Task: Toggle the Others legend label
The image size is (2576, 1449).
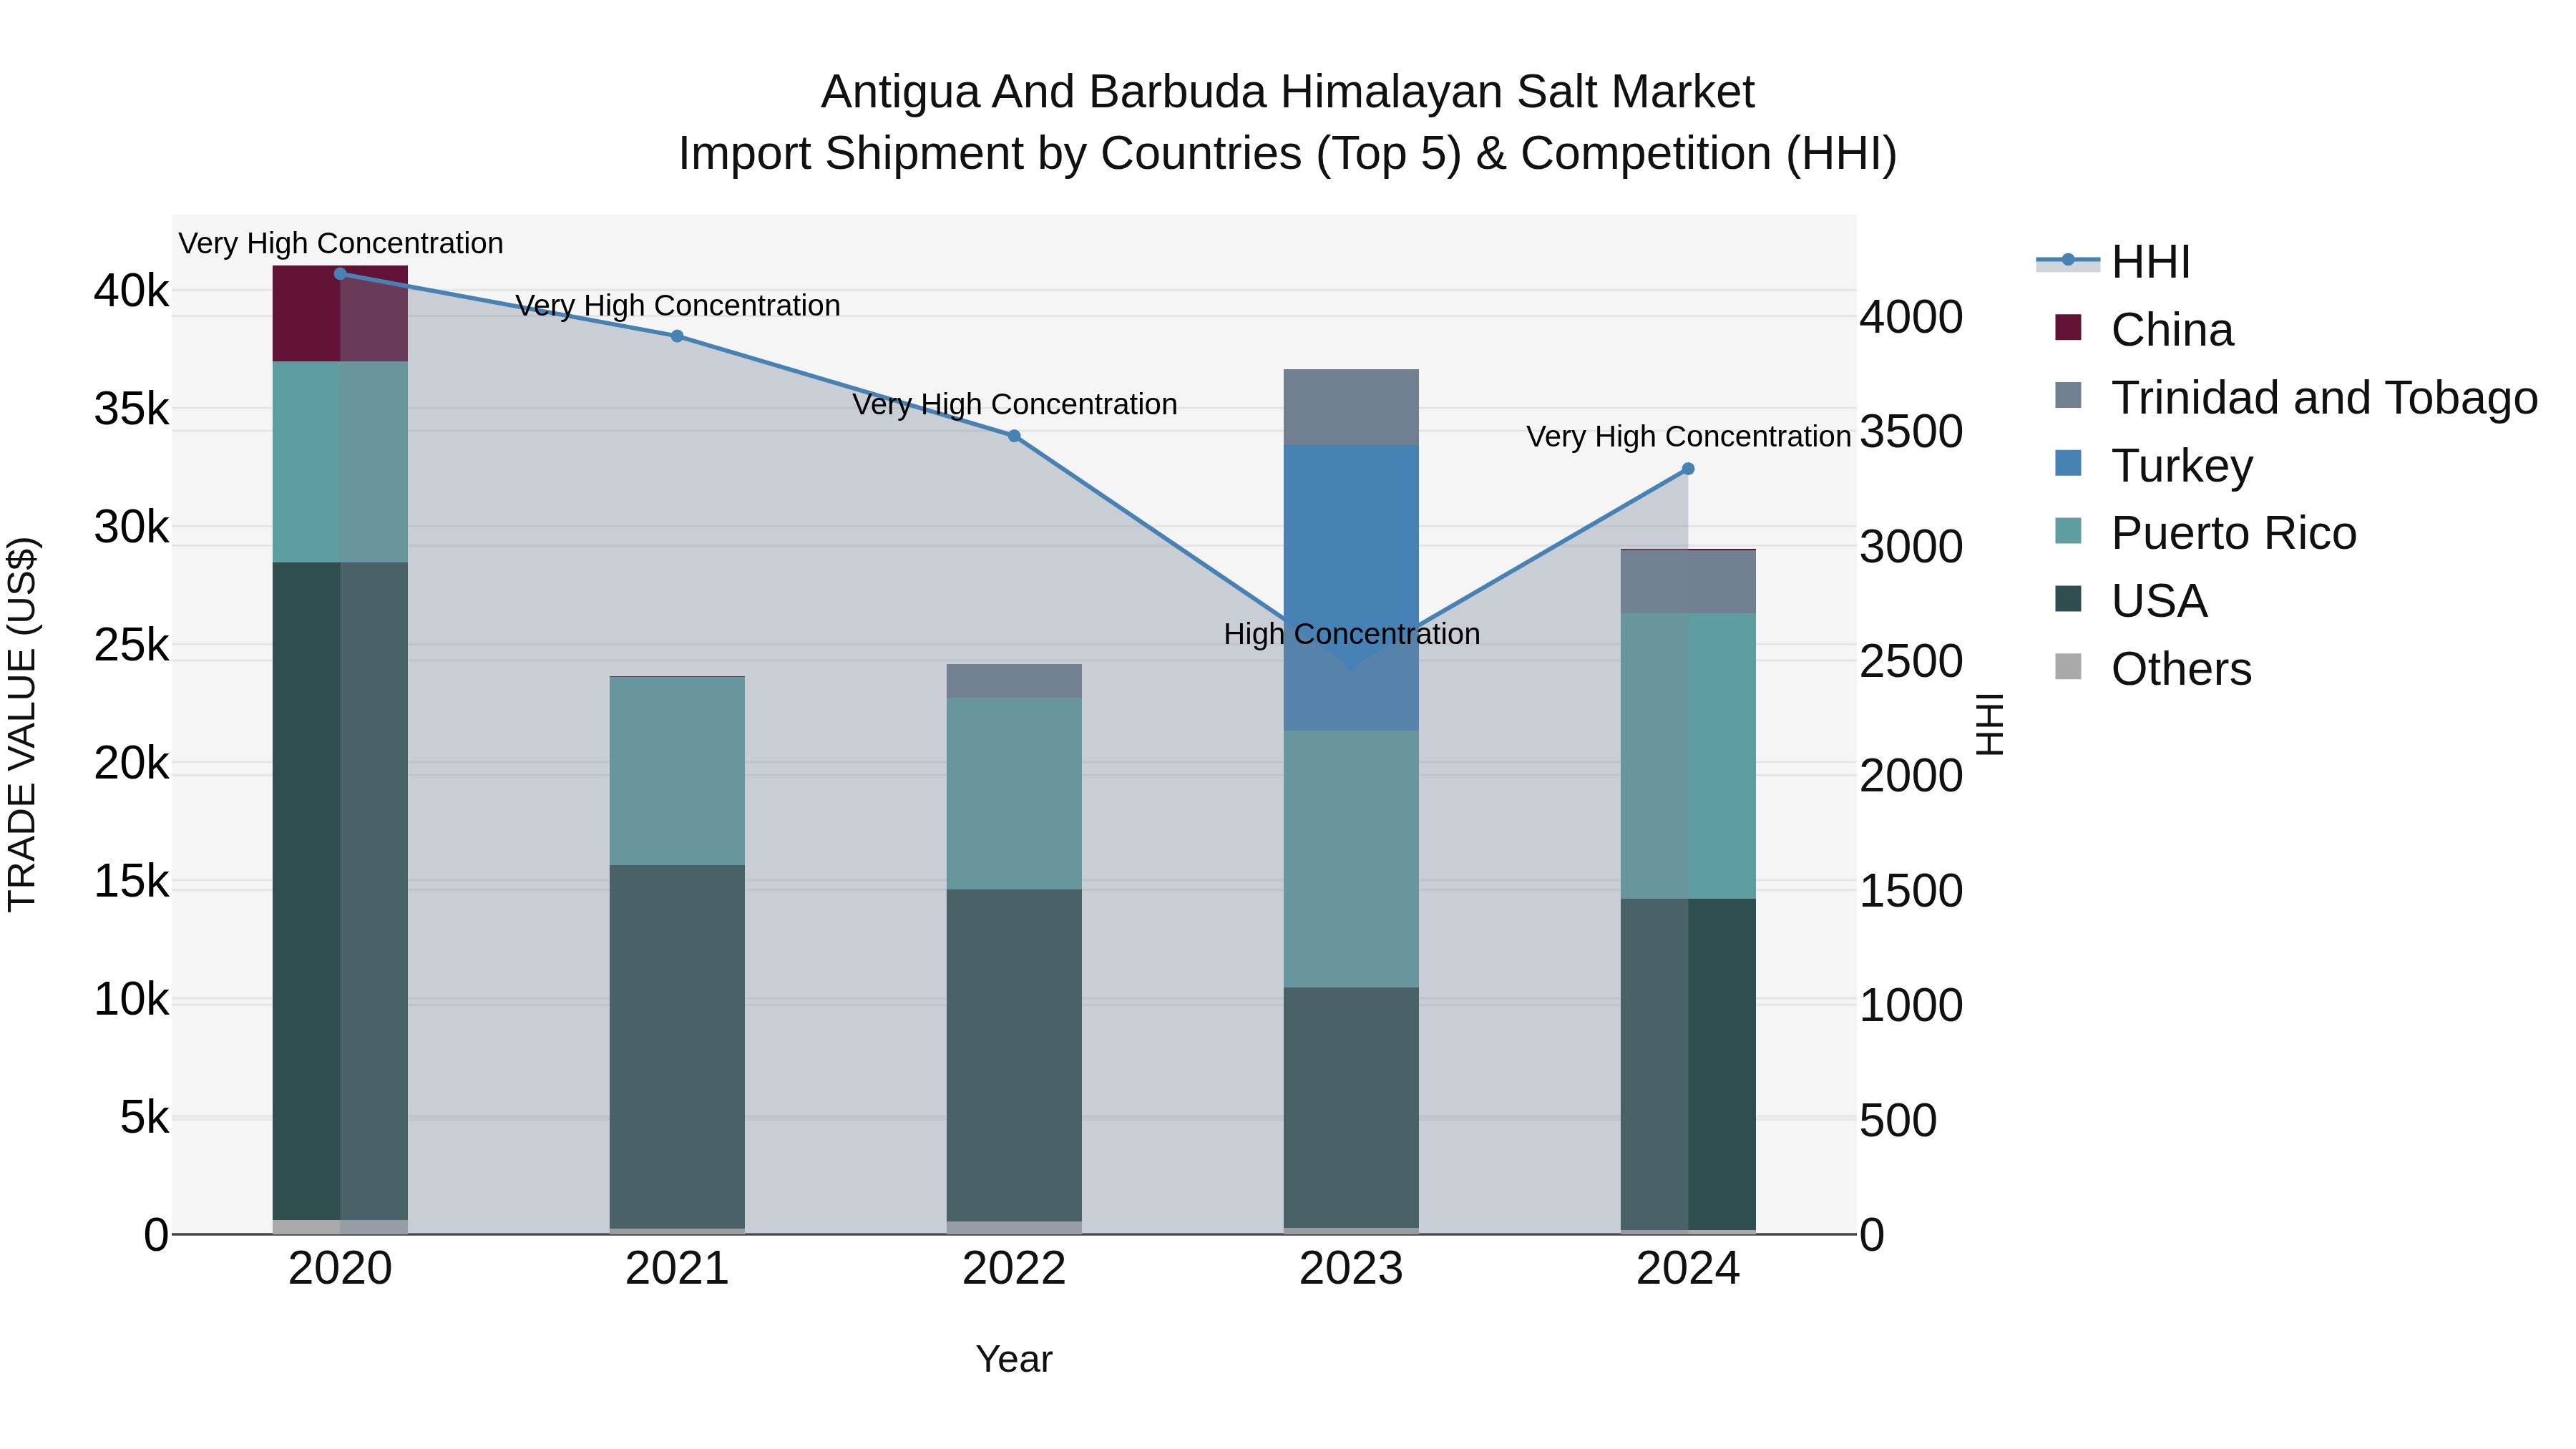Action: (x=2181, y=669)
